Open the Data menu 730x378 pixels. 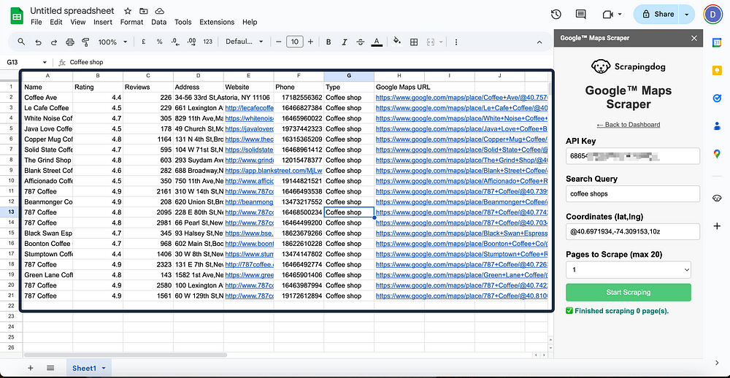158,22
